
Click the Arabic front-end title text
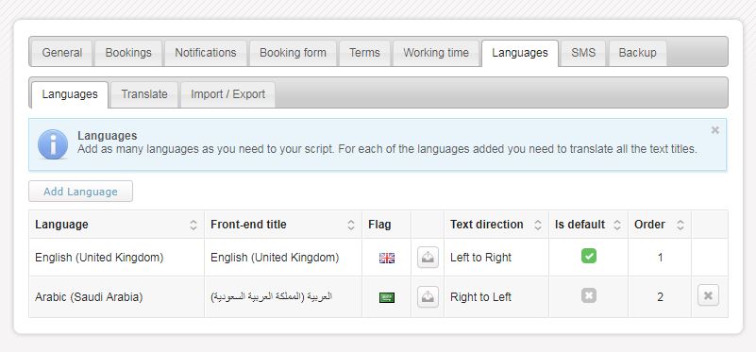click(x=272, y=297)
